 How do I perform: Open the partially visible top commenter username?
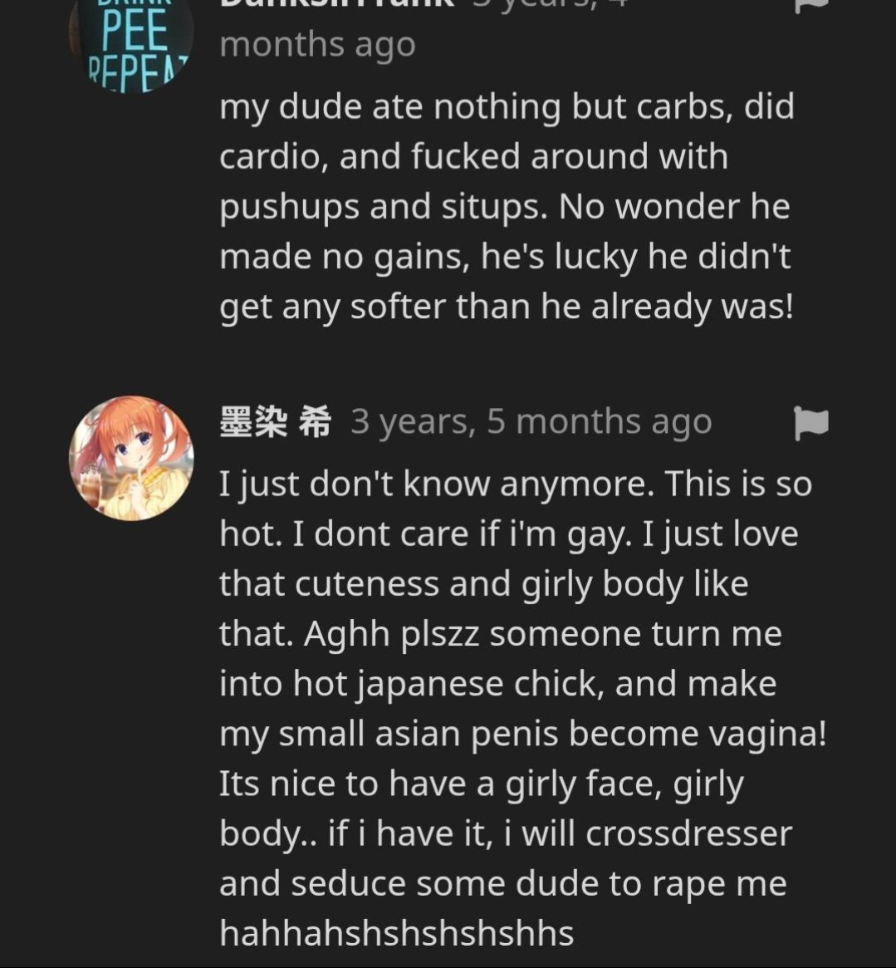(x=337, y=5)
